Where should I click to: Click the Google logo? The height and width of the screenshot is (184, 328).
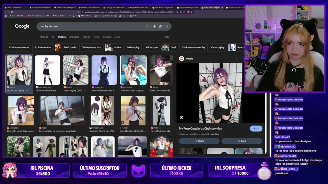click(x=22, y=26)
